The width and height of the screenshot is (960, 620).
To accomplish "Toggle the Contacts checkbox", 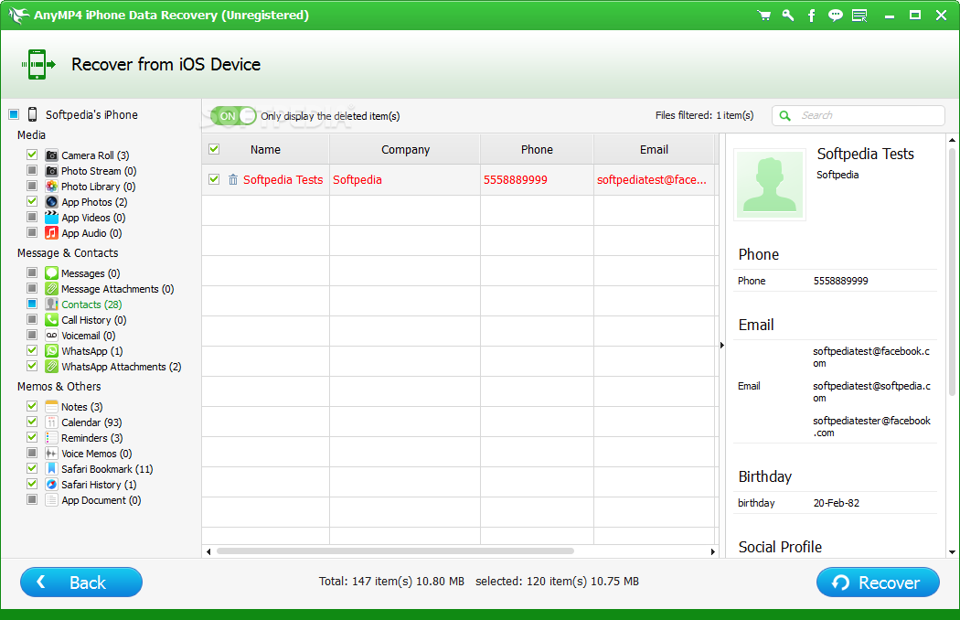I will click(32, 304).
